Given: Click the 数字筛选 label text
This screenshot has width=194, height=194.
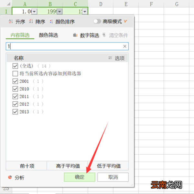Looking at the screenshot, I should click(90, 36).
